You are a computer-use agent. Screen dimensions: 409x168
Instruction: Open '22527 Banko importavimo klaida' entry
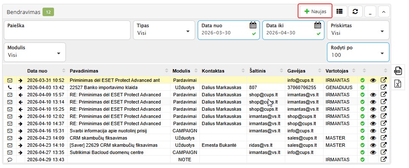click(104, 87)
